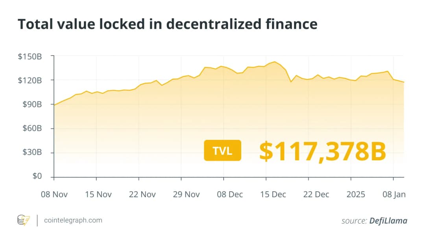
Task: Select the 2025 axis label
Action: tap(356, 194)
